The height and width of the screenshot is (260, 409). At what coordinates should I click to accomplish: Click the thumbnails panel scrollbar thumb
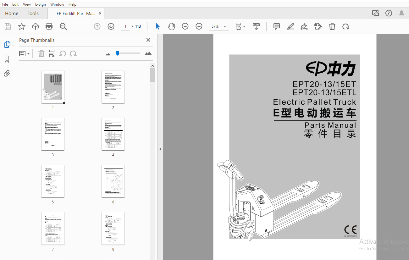pyautogui.click(x=152, y=75)
